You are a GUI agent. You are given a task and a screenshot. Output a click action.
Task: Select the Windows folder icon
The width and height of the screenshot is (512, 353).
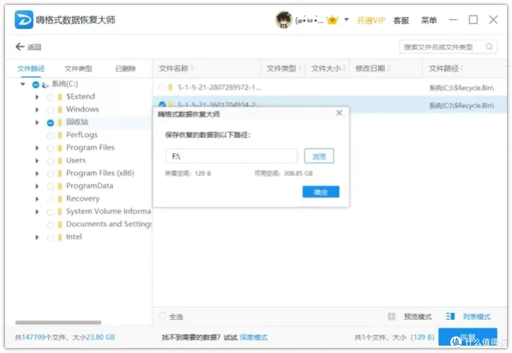pos(60,109)
